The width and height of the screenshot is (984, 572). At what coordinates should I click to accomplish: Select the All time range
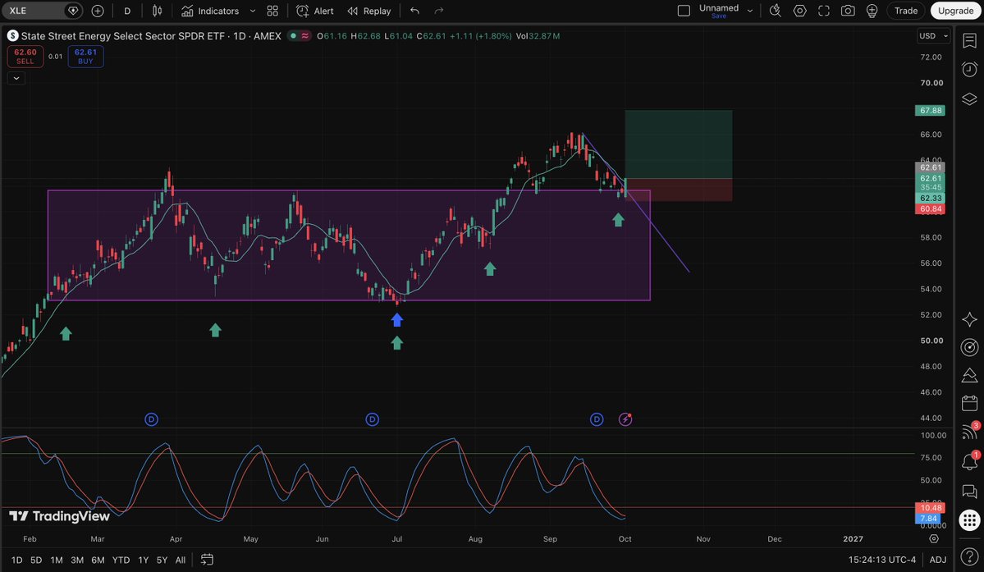point(181,560)
